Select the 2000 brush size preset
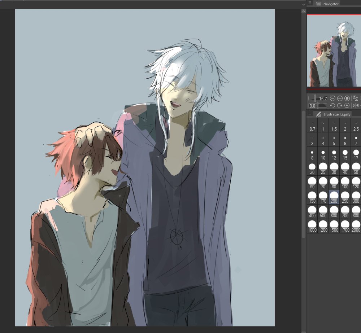 point(356,224)
